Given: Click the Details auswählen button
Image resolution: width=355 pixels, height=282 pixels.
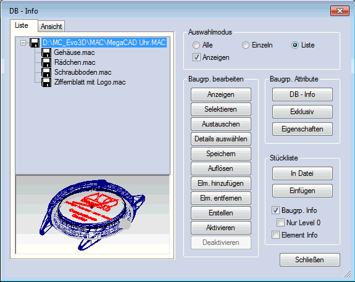Looking at the screenshot, I should pyautogui.click(x=221, y=139).
